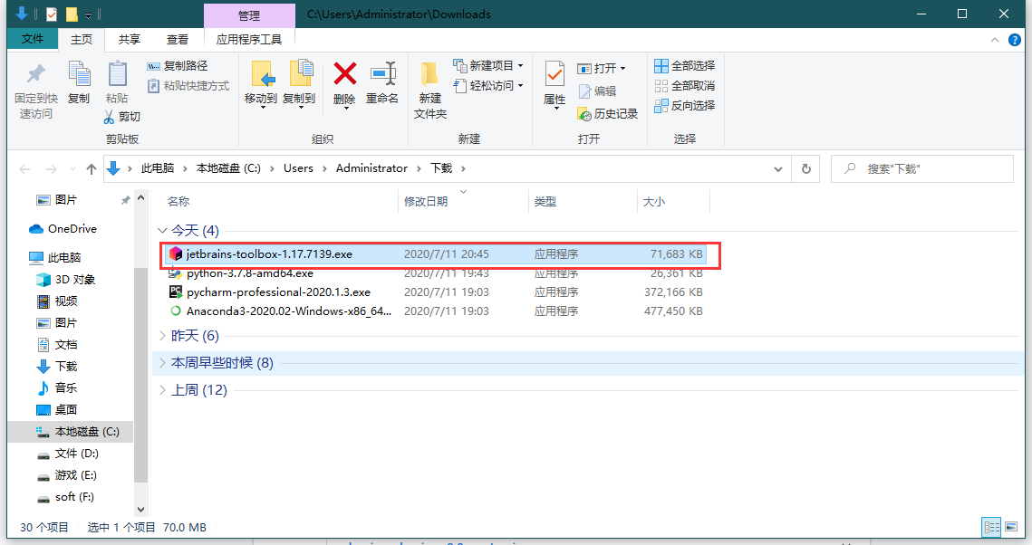1032x545 pixels.
Task: Expand the Yesterday (昨天) group
Action: (x=162, y=336)
